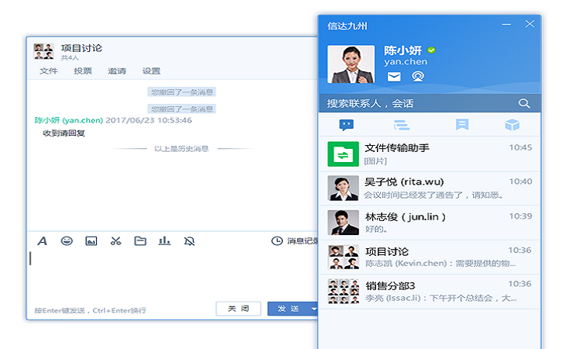
Task: Open the mail envelope icon
Action: 394,76
